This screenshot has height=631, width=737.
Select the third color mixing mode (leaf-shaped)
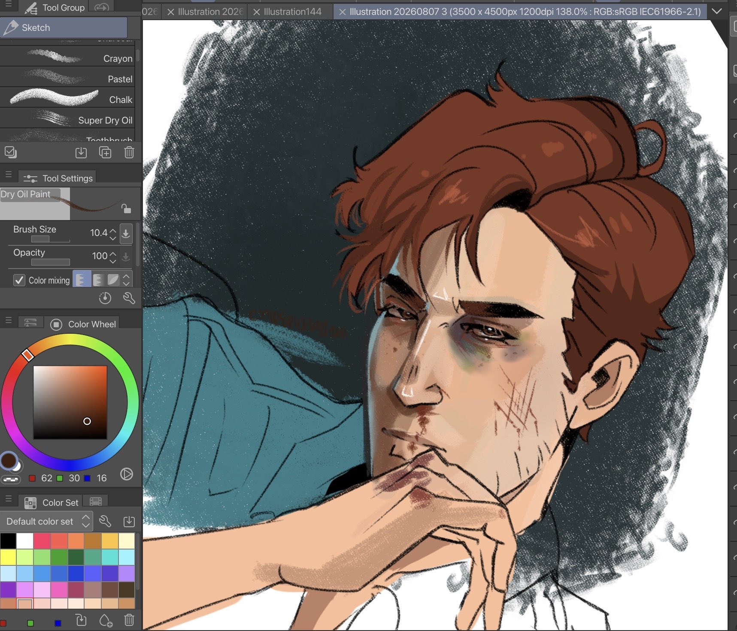point(113,280)
